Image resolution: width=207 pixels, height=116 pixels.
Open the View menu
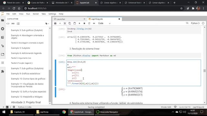(x=21, y=14)
